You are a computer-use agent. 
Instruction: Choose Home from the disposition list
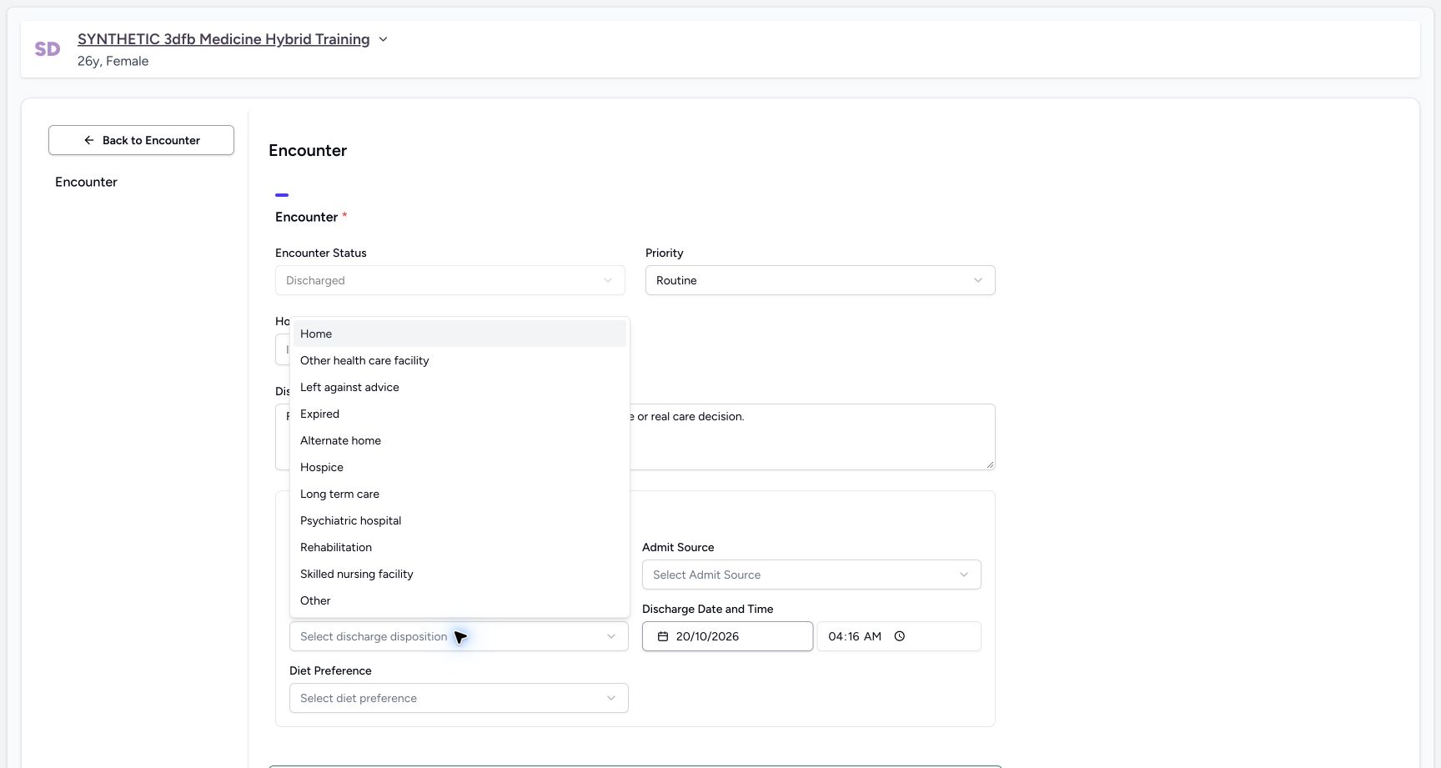point(459,334)
